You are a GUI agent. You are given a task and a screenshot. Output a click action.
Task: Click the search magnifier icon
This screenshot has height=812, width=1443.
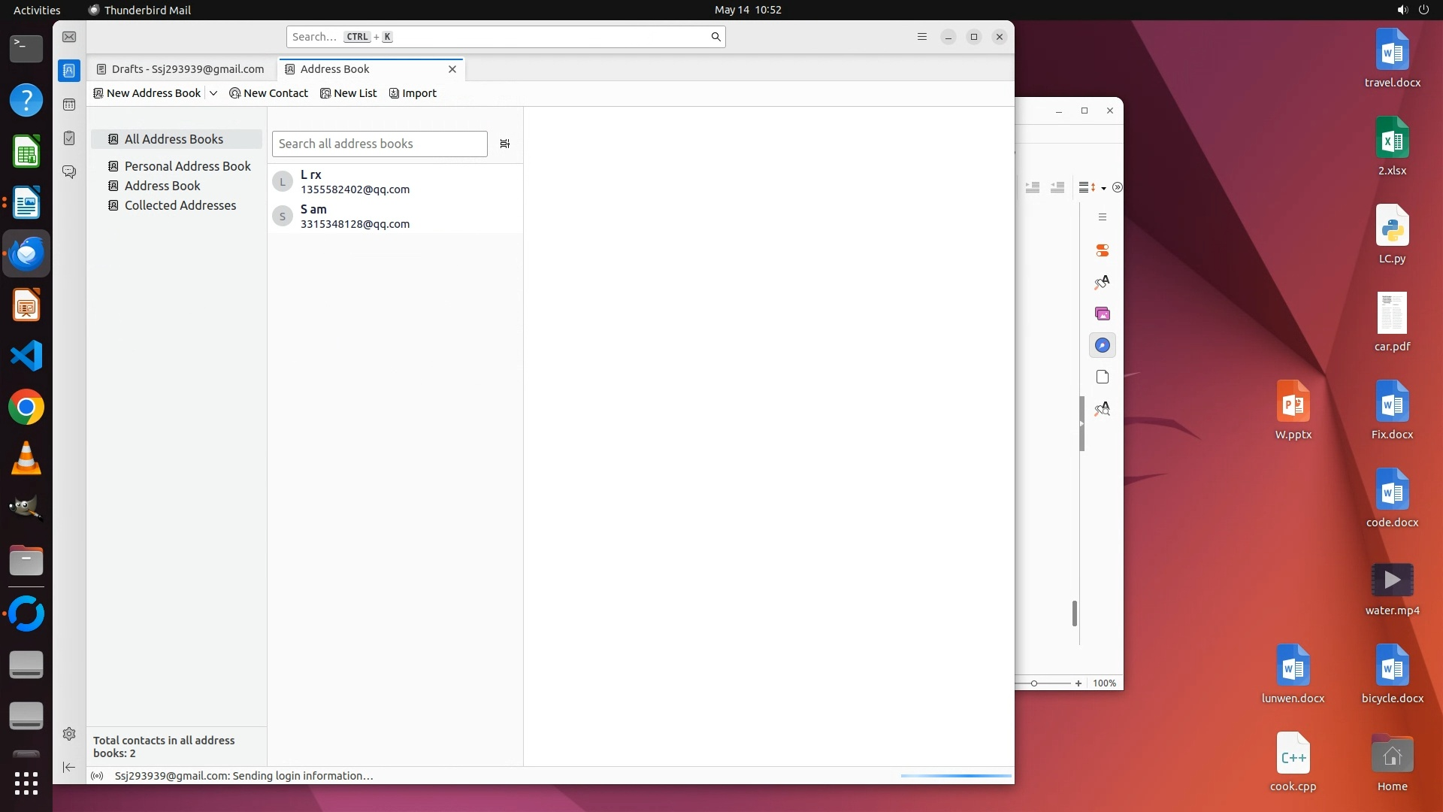(x=715, y=37)
